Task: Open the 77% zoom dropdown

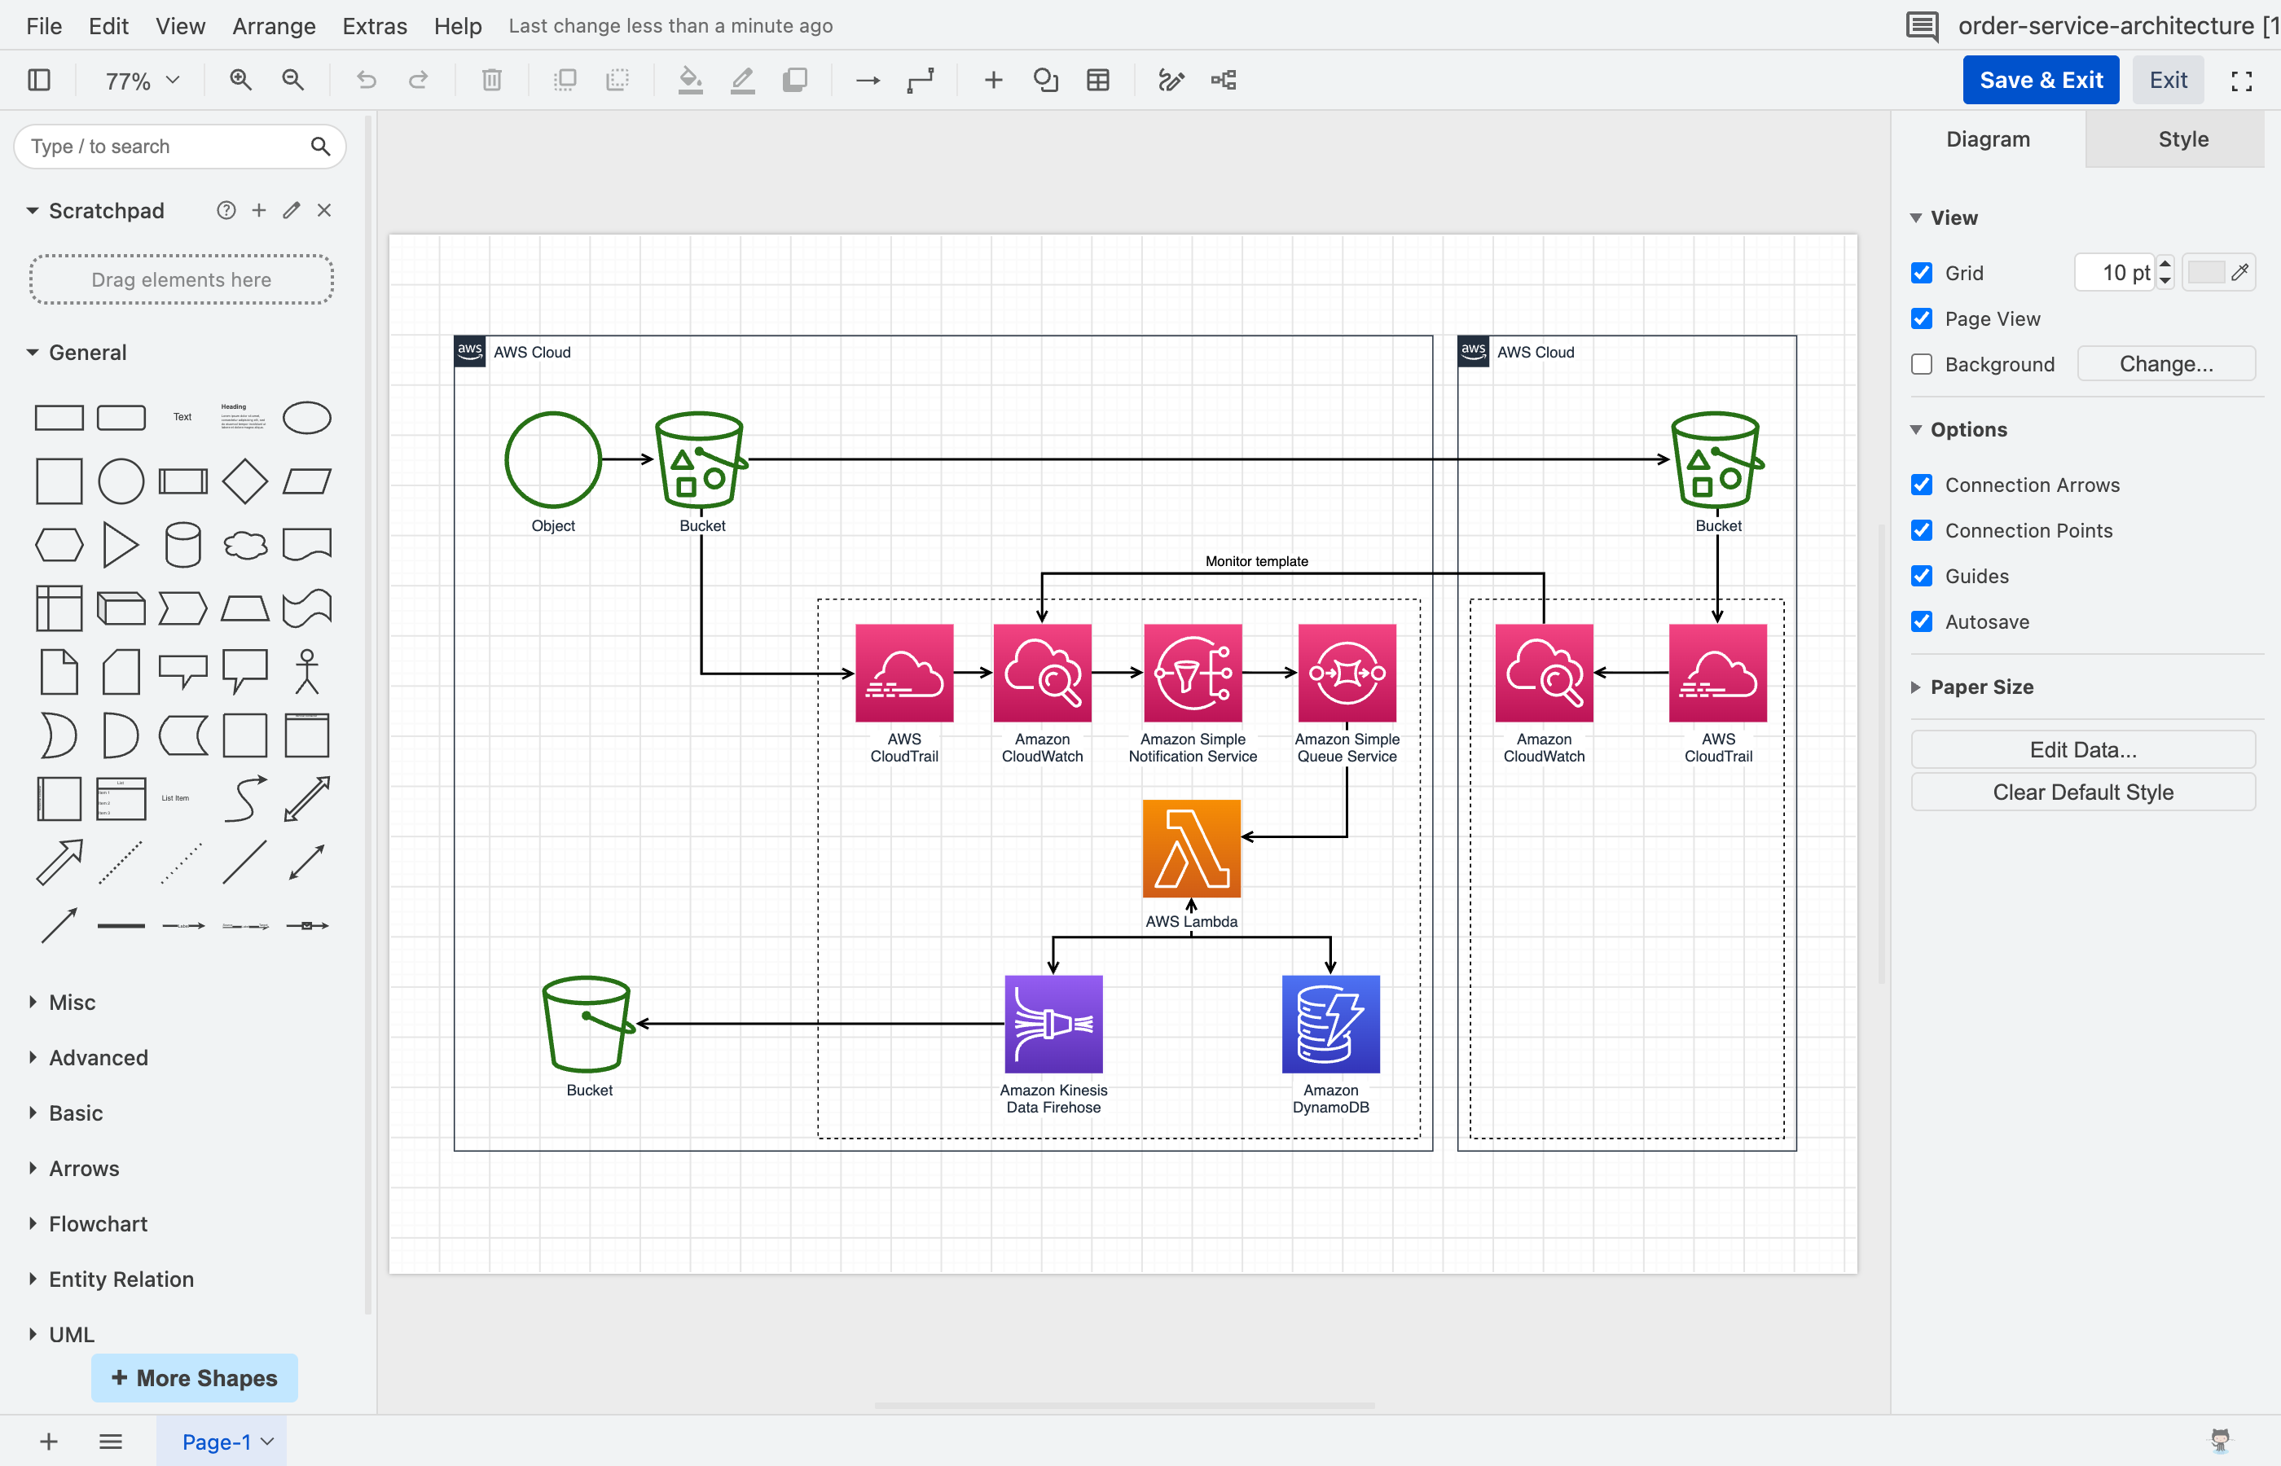Action: click(141, 81)
